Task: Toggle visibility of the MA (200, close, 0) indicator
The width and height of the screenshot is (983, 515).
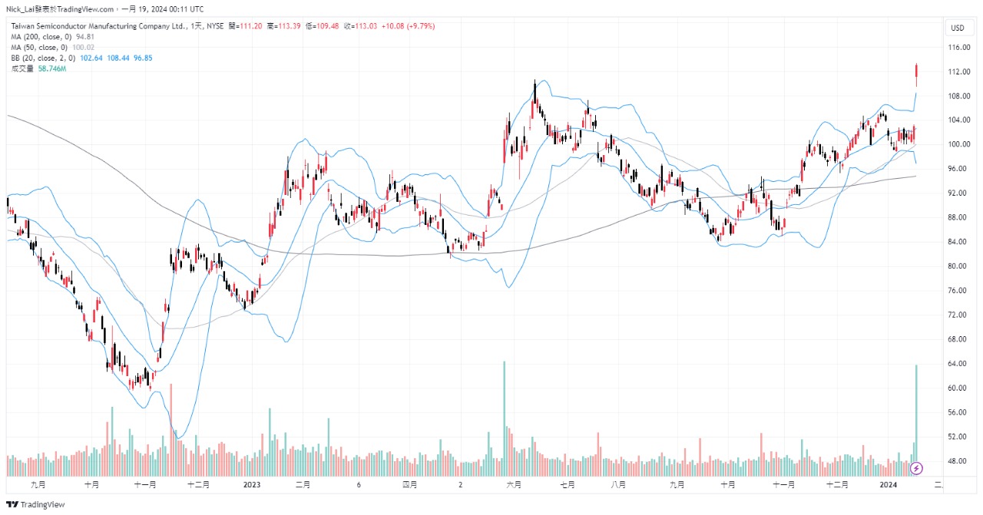Action: tap(42, 36)
